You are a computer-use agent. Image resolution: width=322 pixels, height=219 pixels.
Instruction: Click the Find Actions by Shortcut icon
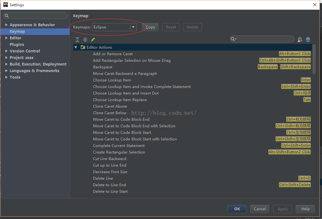[x=300, y=40]
